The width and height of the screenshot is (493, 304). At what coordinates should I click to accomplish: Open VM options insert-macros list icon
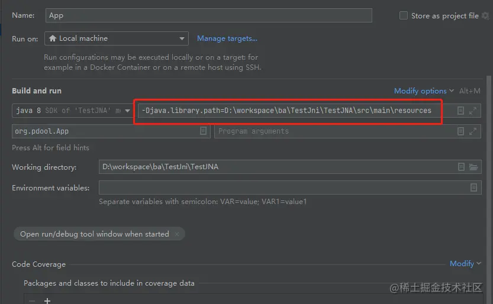coord(461,111)
